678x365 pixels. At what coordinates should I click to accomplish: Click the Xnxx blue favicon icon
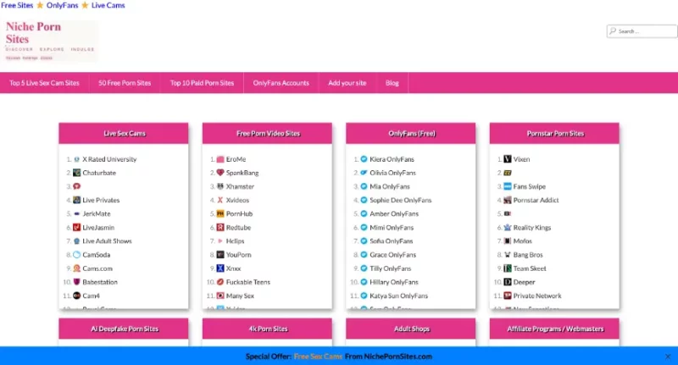pos(220,268)
